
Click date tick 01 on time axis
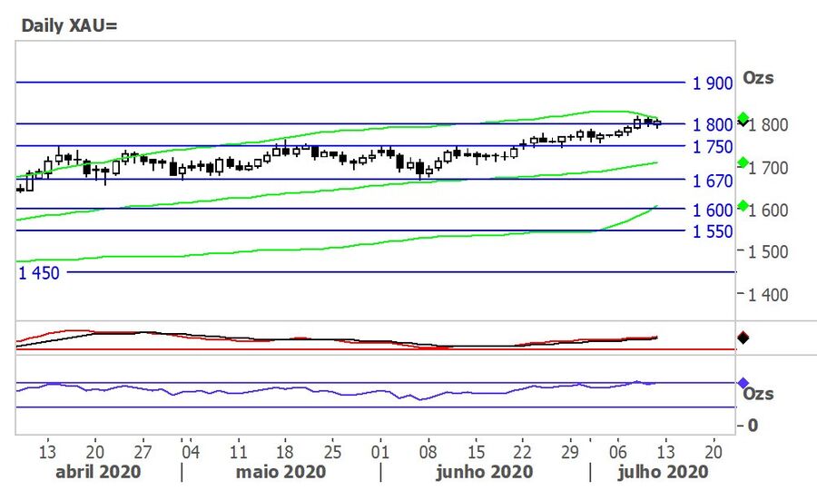379,452
